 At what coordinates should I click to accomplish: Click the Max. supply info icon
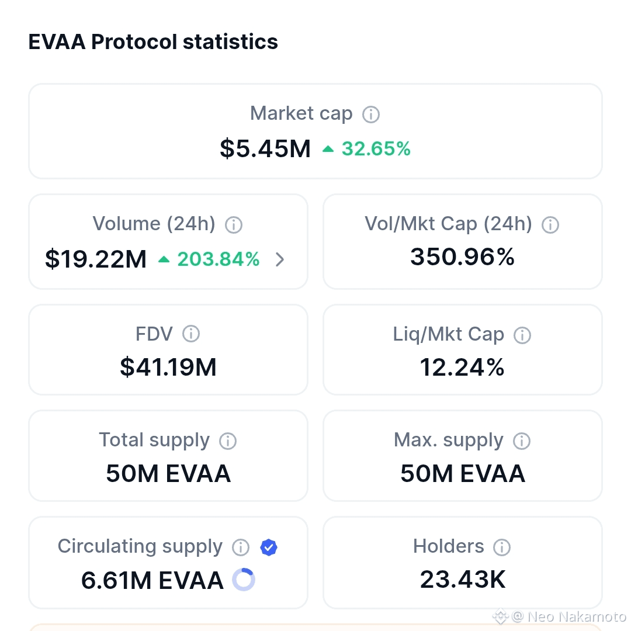tap(522, 441)
